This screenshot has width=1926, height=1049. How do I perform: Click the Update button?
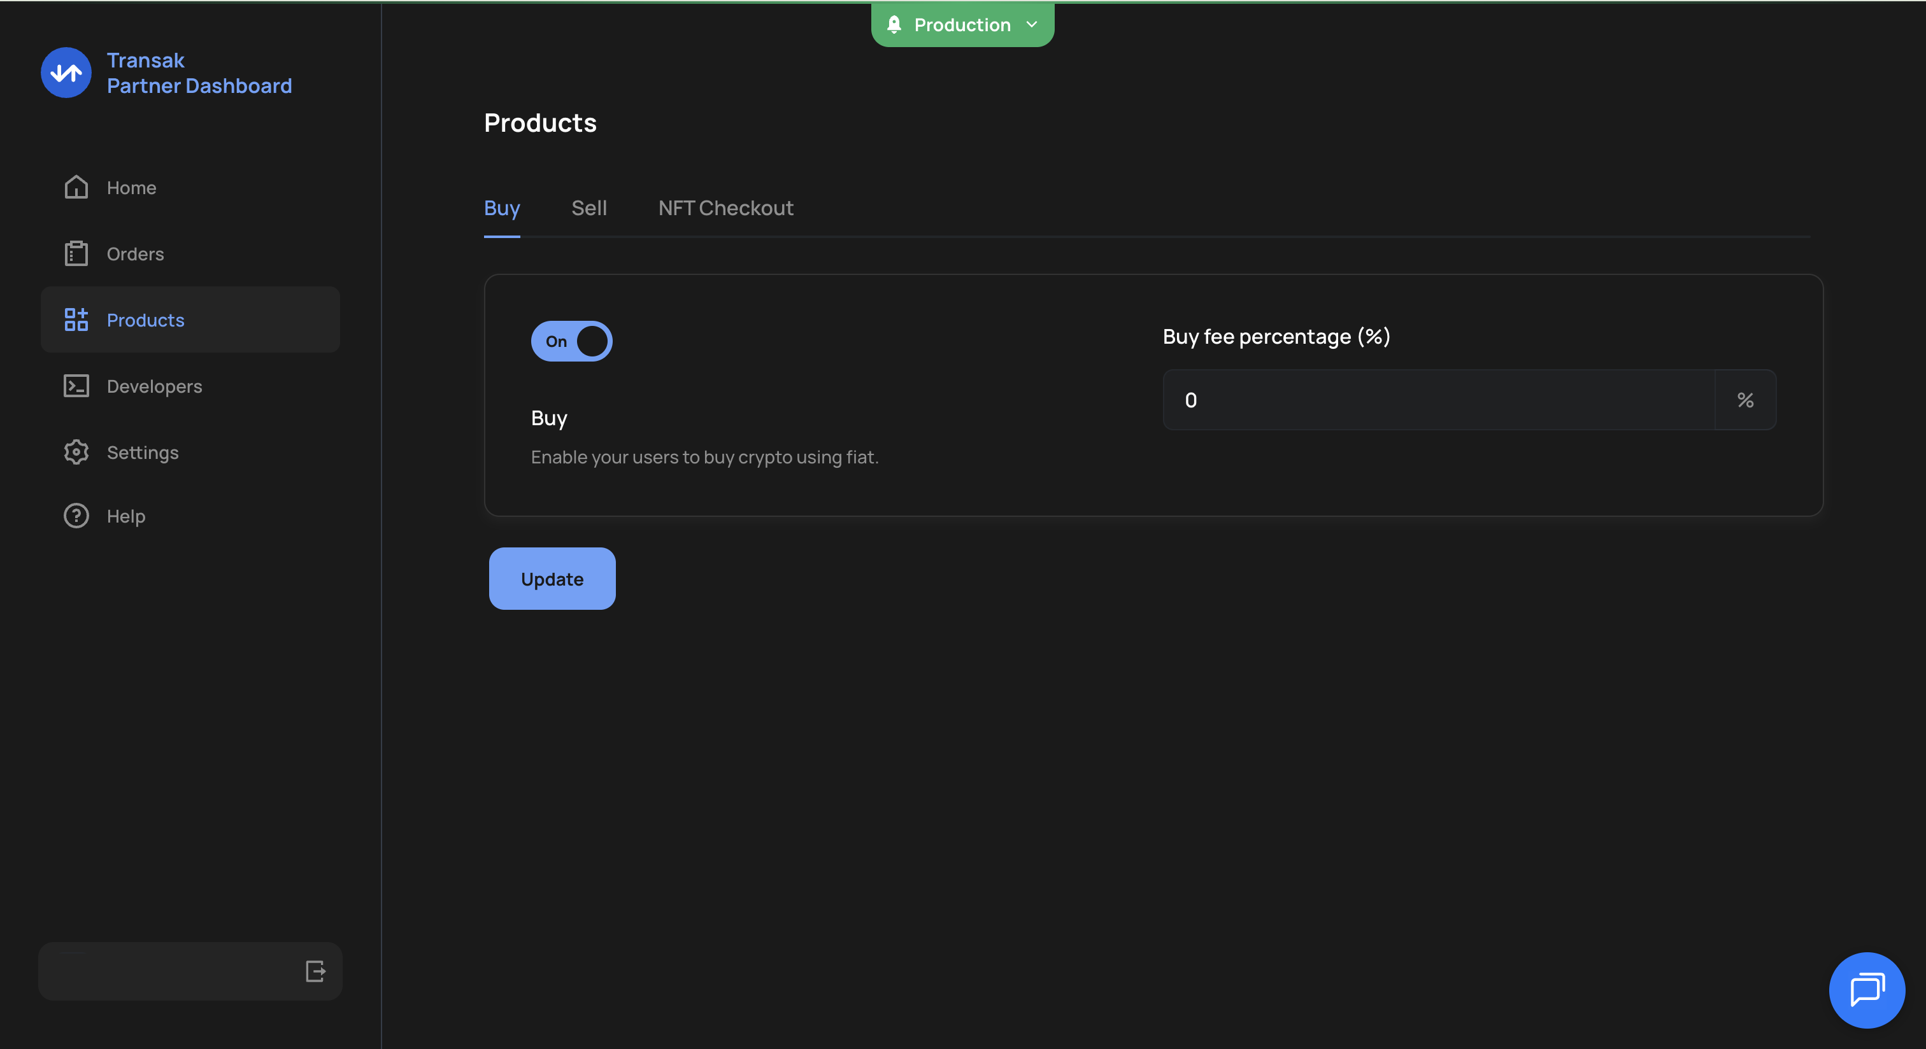[553, 579]
